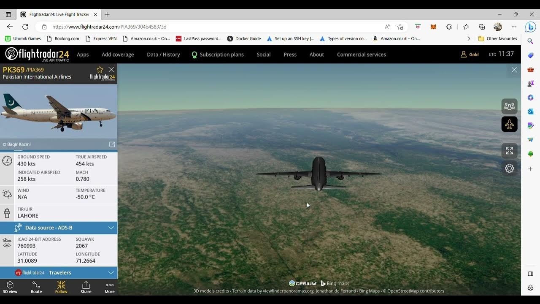Screen dimensions: 540x304
Task: Open Outlook in the sidebar
Action: click(x=530, y=111)
